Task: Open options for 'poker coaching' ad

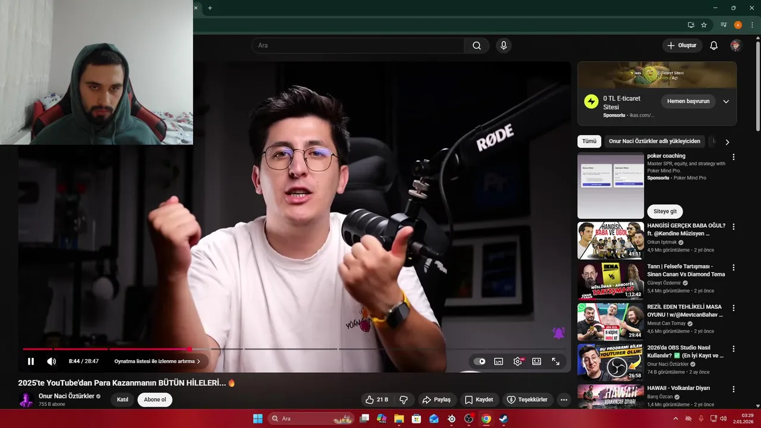Action: [733, 157]
